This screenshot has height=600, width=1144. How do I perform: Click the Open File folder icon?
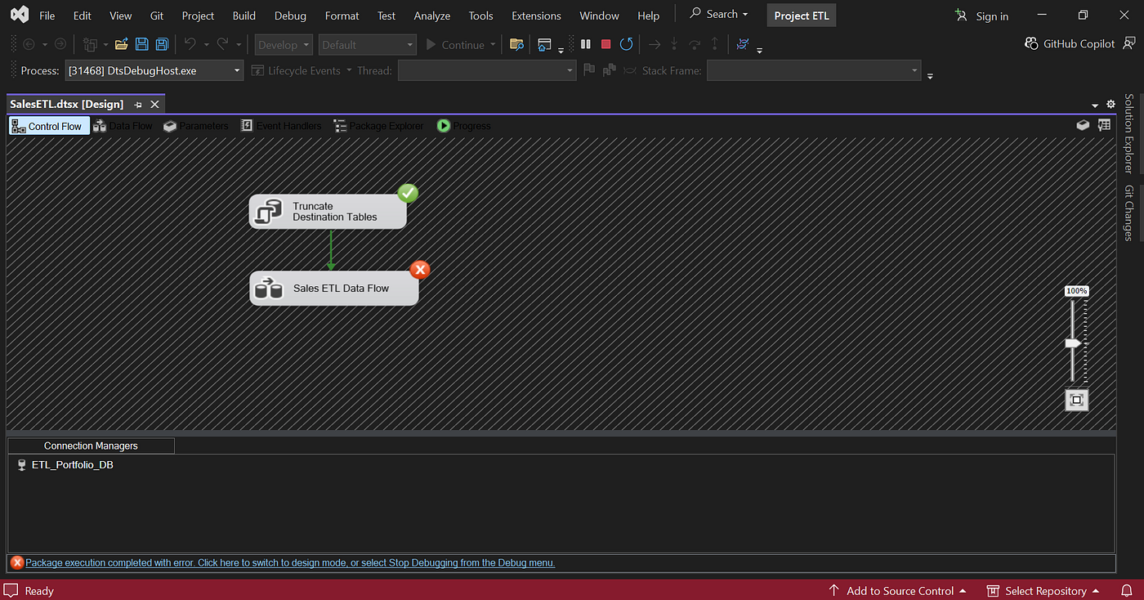[121, 44]
